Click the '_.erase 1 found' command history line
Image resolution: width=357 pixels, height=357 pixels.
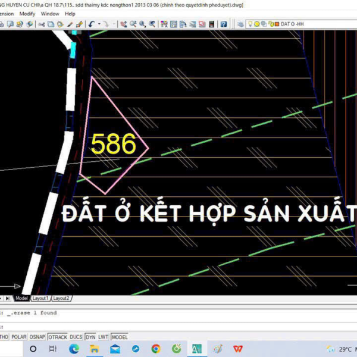coord(32,313)
